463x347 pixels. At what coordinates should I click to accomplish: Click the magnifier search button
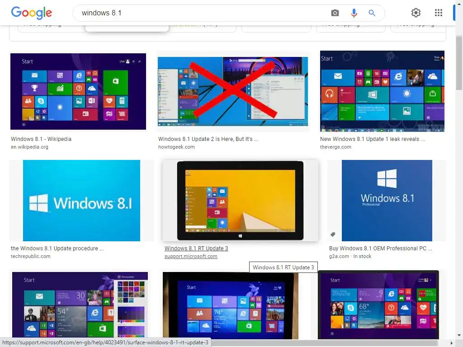(x=372, y=13)
